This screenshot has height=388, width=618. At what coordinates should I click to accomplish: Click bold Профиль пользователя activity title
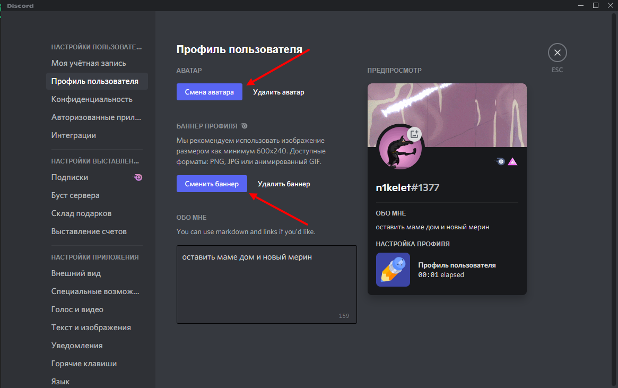coord(457,265)
